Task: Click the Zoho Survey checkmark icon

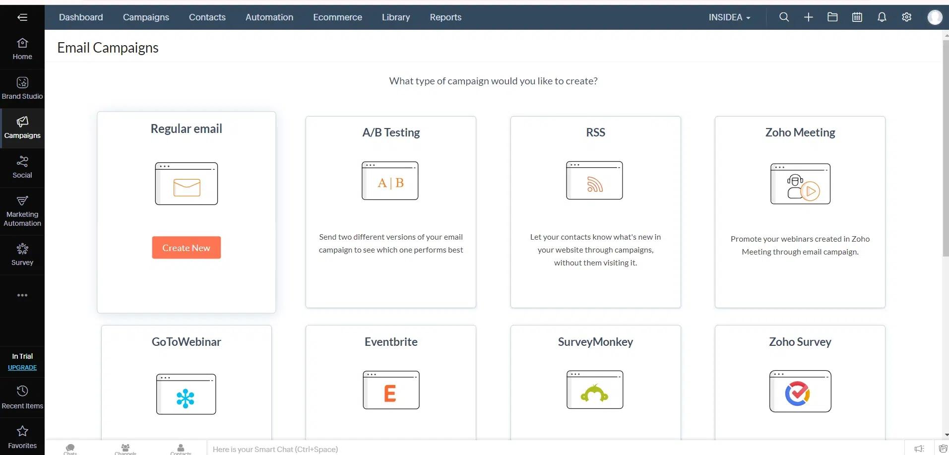Action: click(800, 391)
